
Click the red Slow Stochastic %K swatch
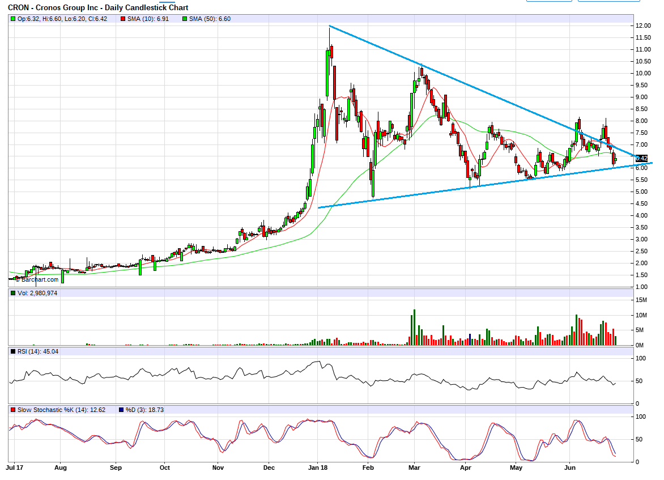tap(13, 410)
